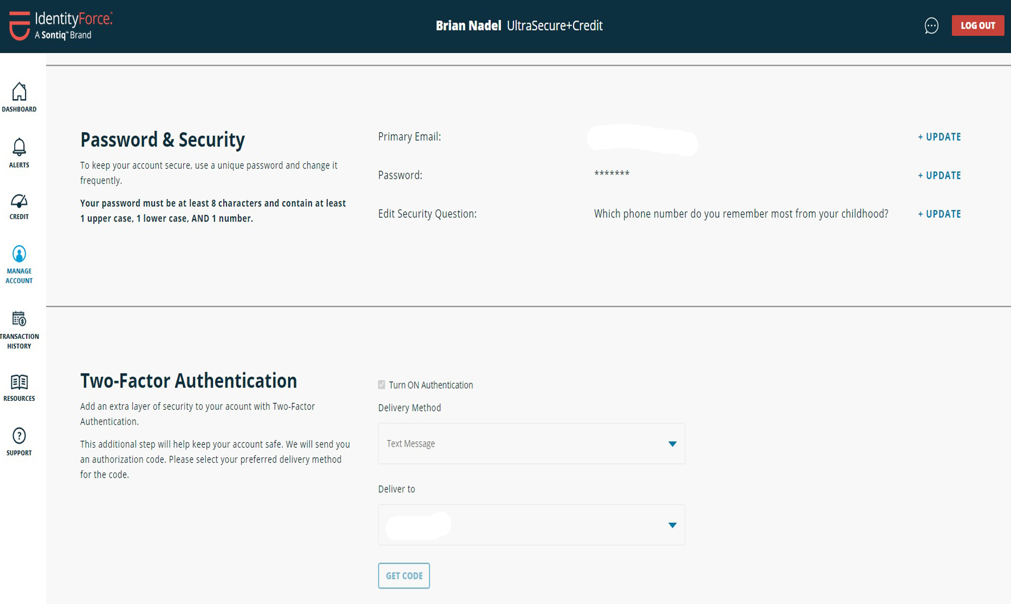Open the Resources book icon

click(x=19, y=381)
